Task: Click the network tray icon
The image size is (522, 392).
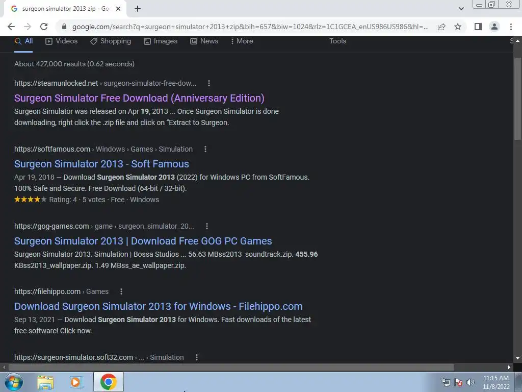Action: 446,382
